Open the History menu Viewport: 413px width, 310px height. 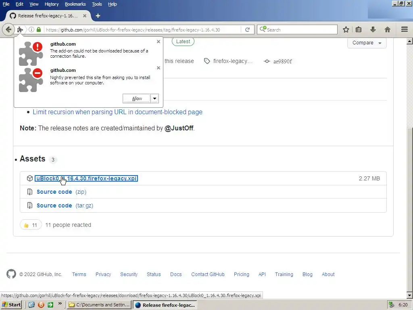52,4
